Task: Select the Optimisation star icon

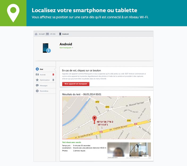Action: tap(37, 80)
